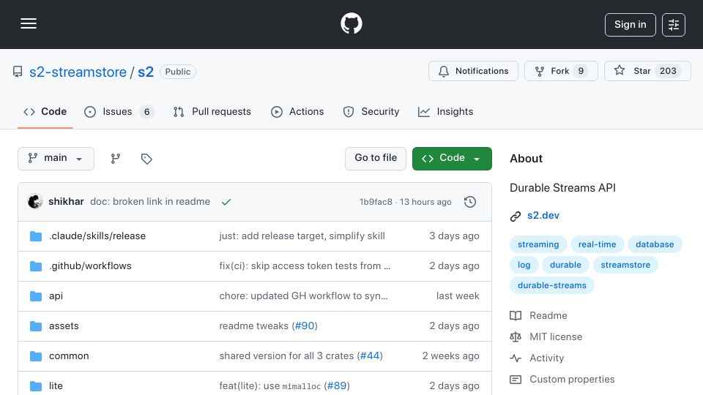Screen dimensions: 703x395
Task: Open the Security tab
Action: [x=371, y=111]
